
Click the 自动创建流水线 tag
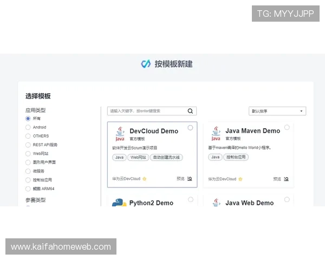tap(166, 158)
